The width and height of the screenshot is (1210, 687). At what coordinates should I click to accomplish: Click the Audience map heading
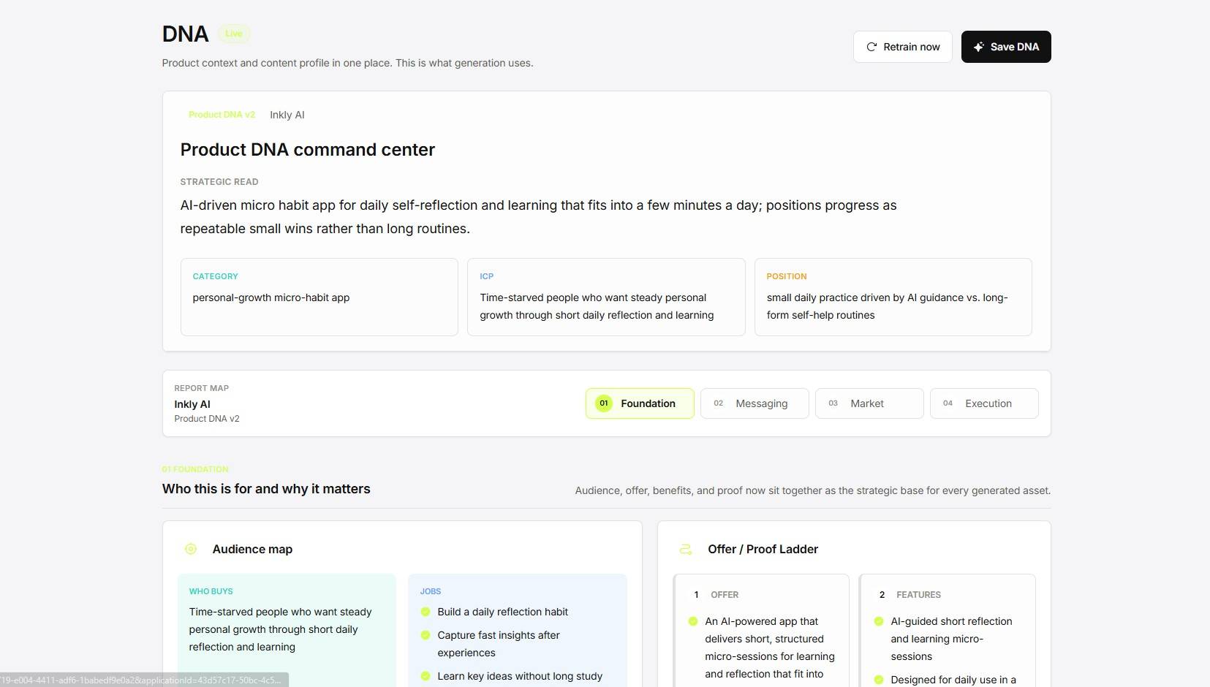[252, 549]
